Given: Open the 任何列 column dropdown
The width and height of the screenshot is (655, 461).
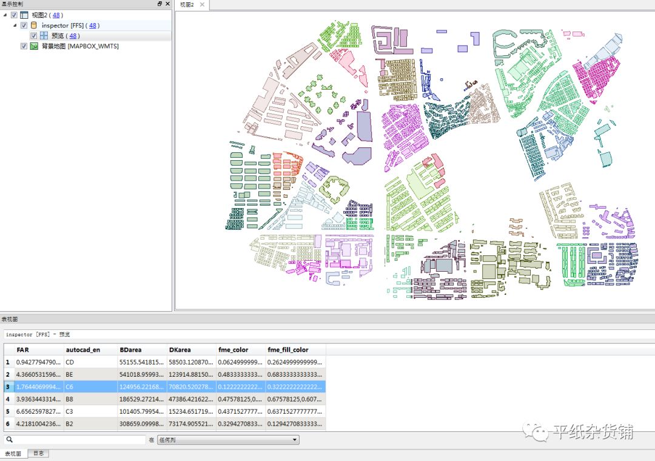Looking at the screenshot, I should 228,440.
